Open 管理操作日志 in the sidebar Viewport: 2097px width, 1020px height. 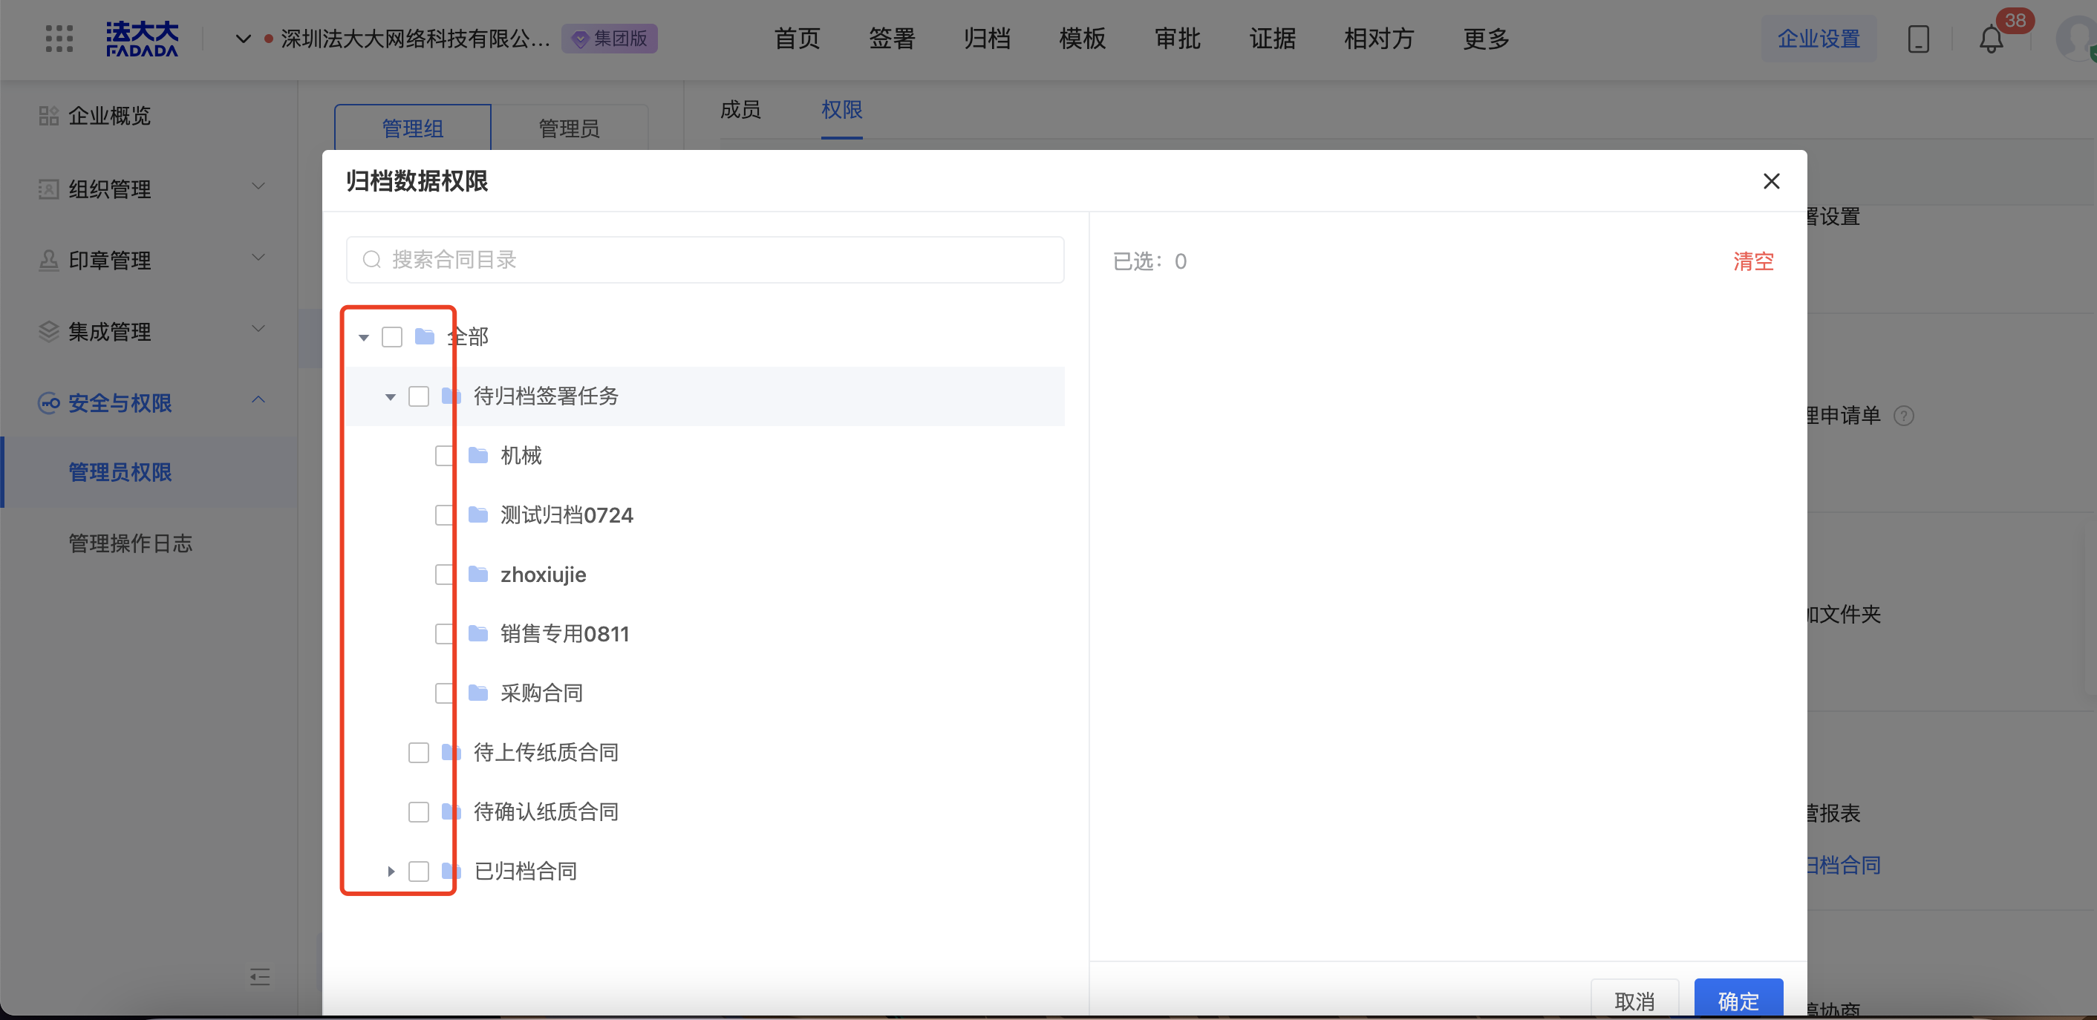130,543
